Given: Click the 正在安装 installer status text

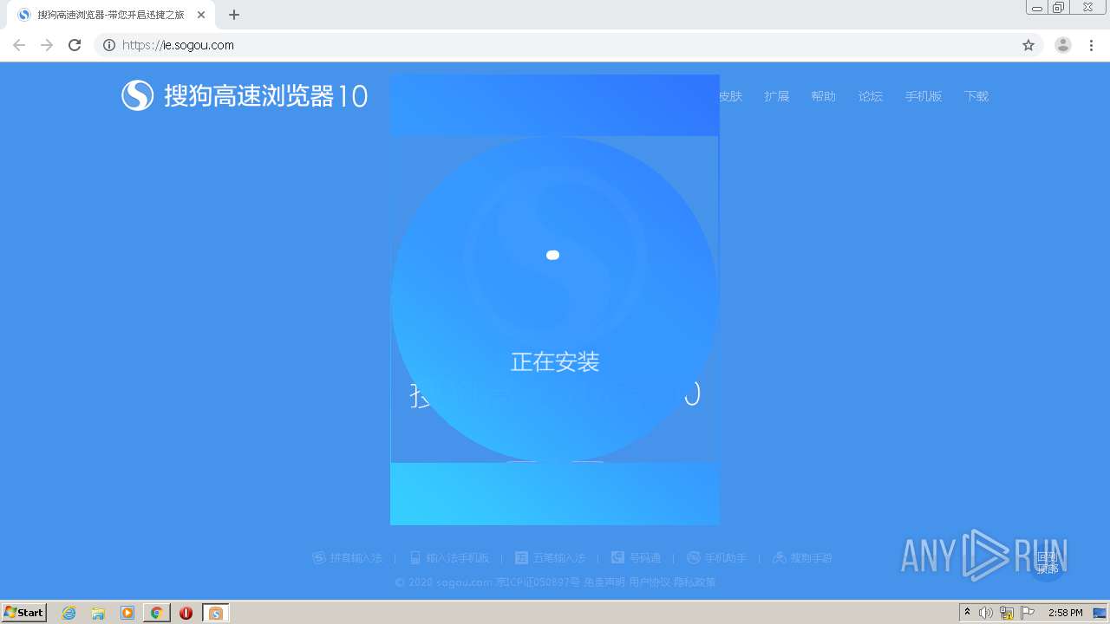Looking at the screenshot, I should point(555,361).
